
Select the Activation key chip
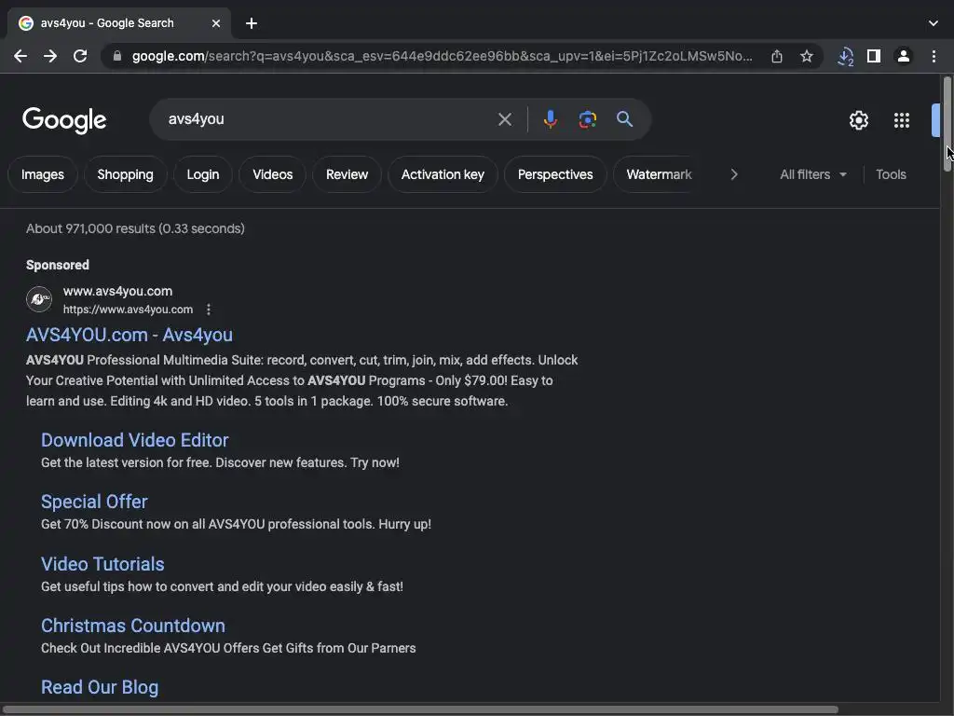443,174
